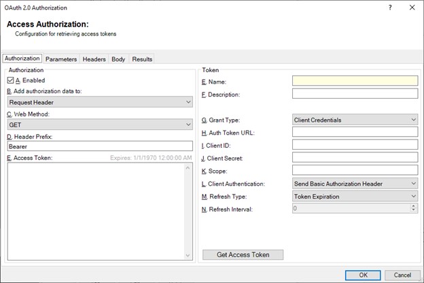The image size is (424, 283).
Task: Switch to the Headers tab
Action: (94, 59)
